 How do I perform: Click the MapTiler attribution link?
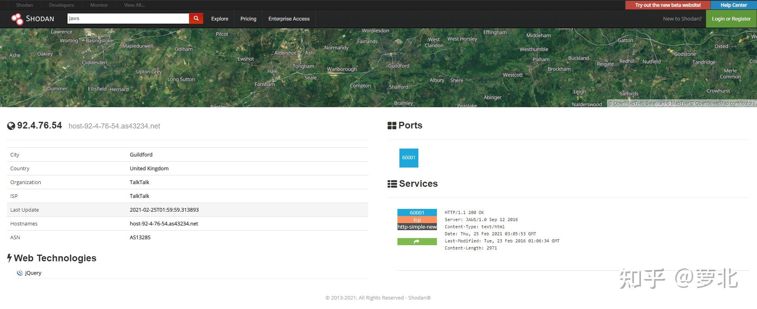pos(678,103)
